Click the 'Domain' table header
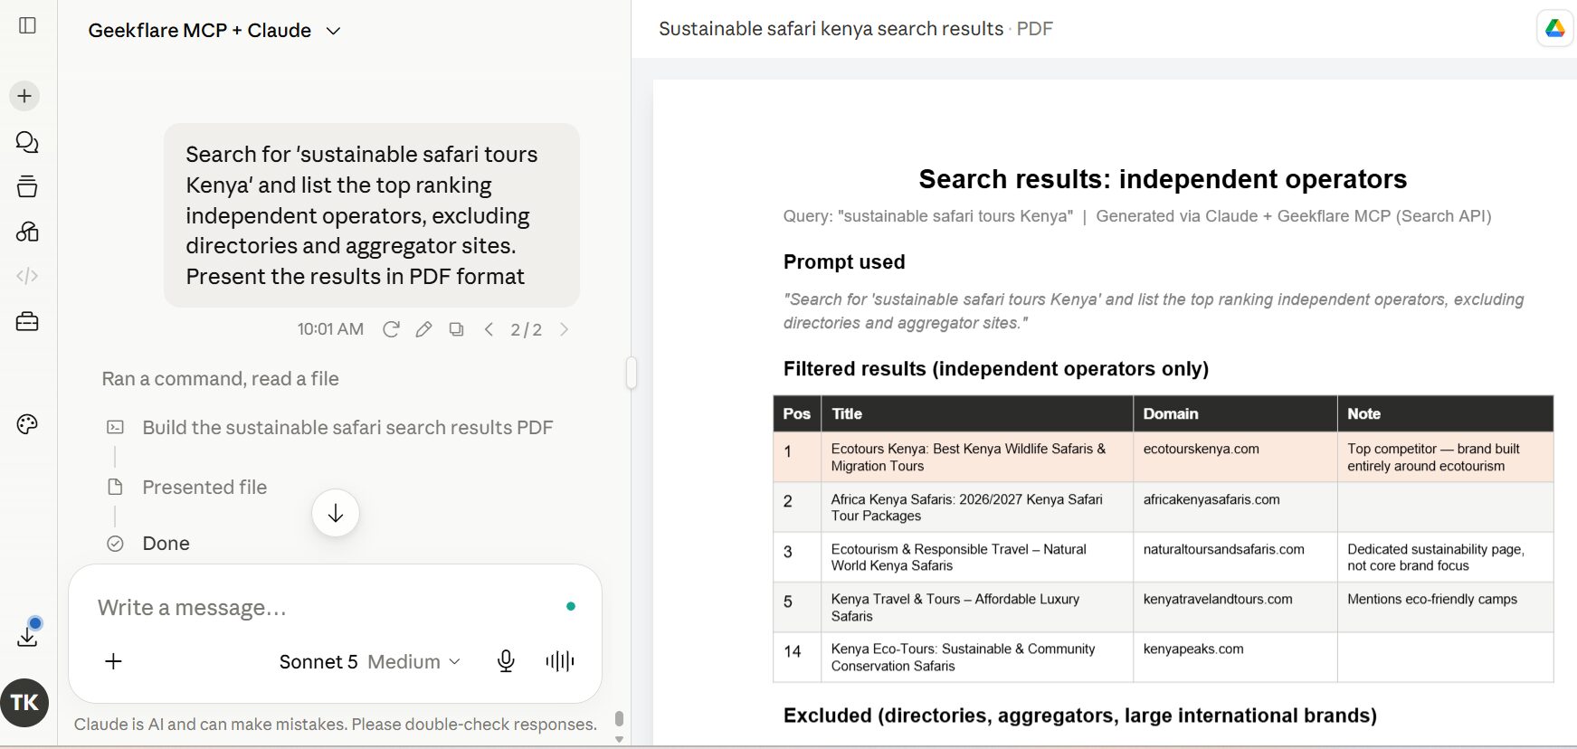The width and height of the screenshot is (1577, 749). pyautogui.click(x=1235, y=413)
